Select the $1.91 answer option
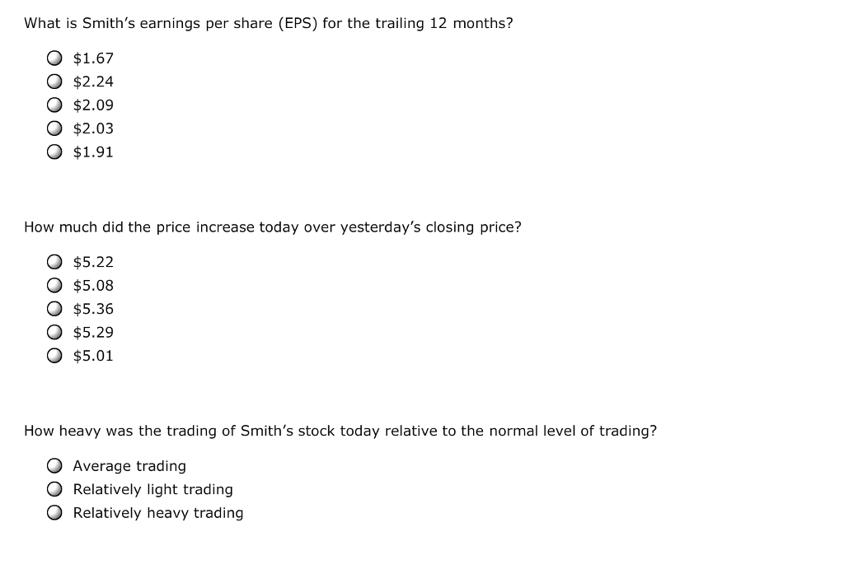This screenshot has width=844, height=588. click(x=54, y=152)
